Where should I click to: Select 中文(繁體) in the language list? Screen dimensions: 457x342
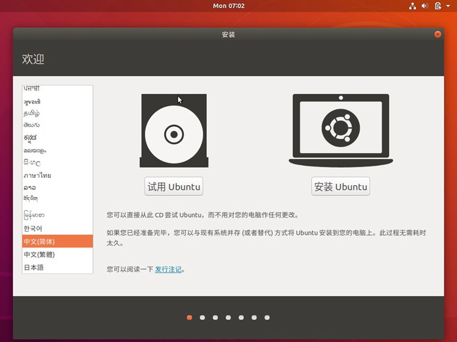click(x=57, y=254)
